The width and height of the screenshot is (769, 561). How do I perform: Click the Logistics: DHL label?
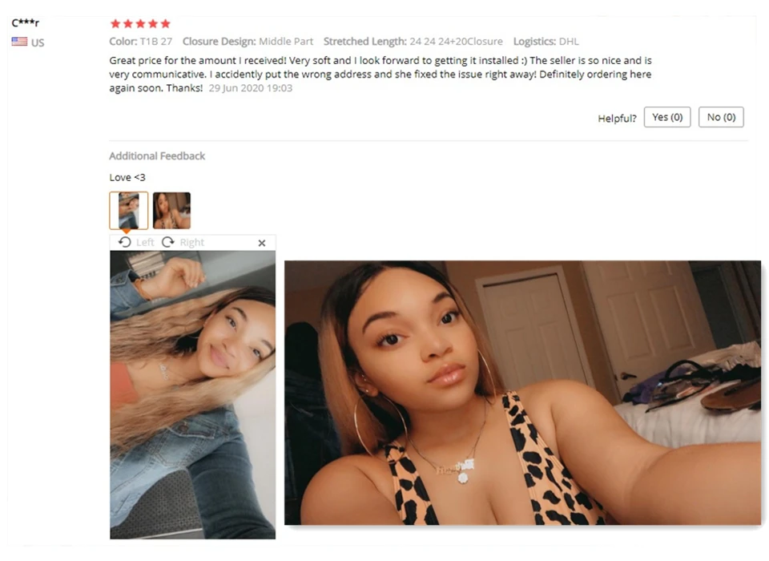tap(546, 41)
